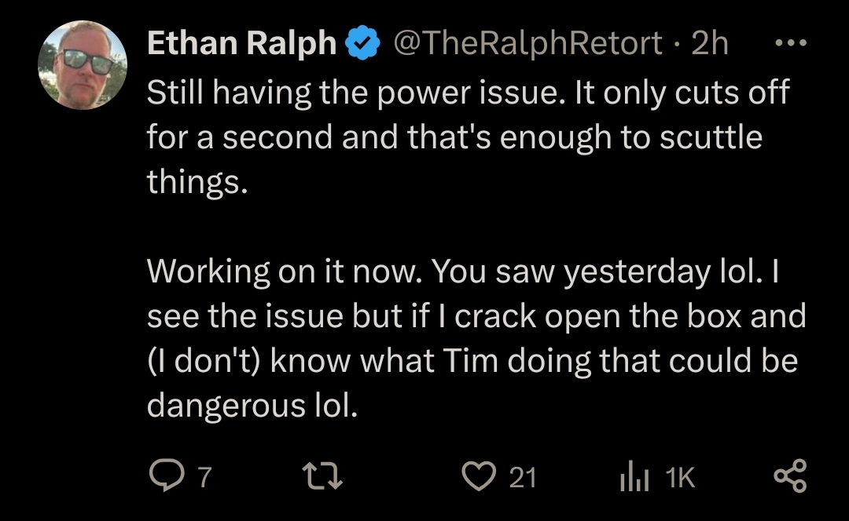Viewport: 849px width, 521px height.
Task: Open Ethan Ralph's profile picture
Action: click(x=83, y=65)
